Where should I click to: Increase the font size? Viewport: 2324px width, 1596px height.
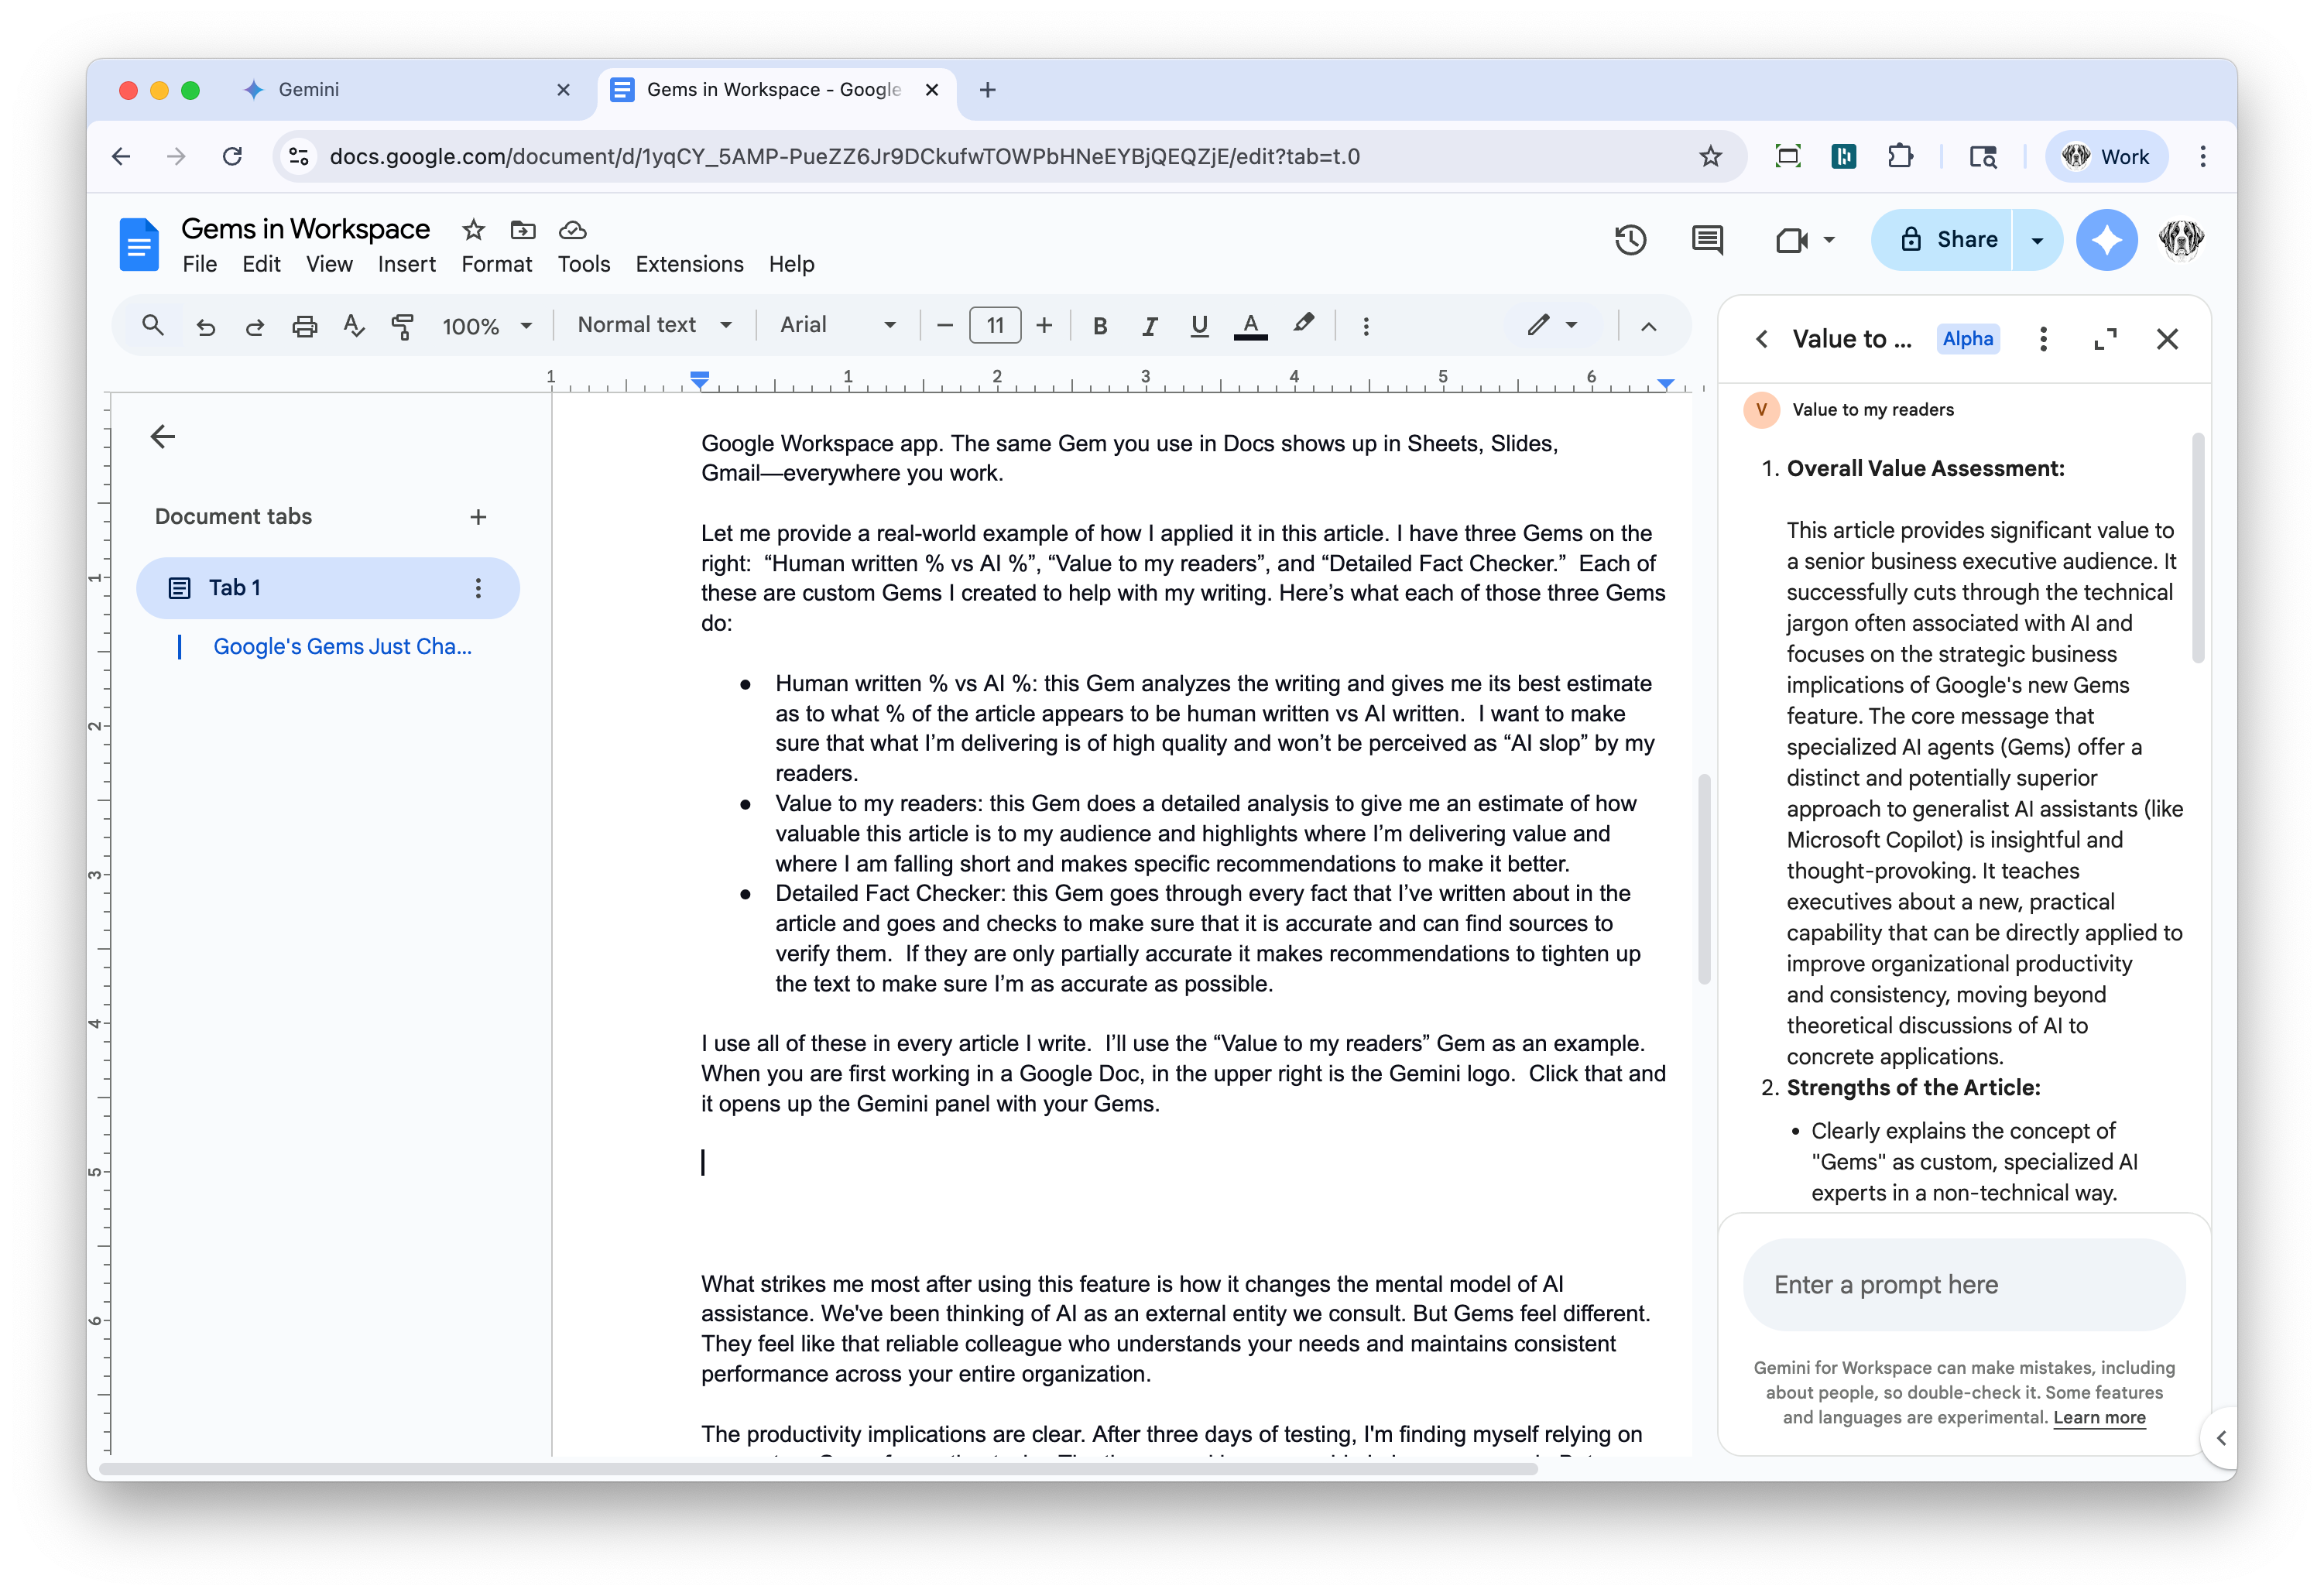[x=1044, y=325]
